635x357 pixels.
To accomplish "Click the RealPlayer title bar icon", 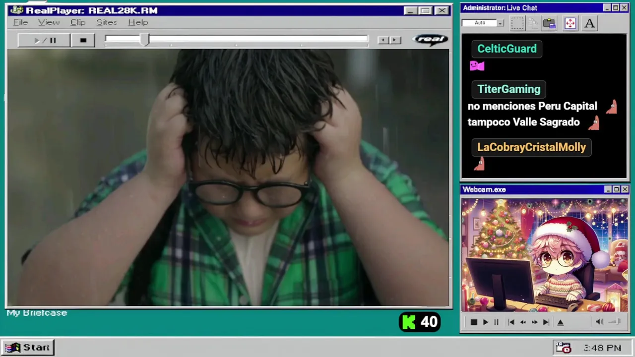I will click(16, 10).
